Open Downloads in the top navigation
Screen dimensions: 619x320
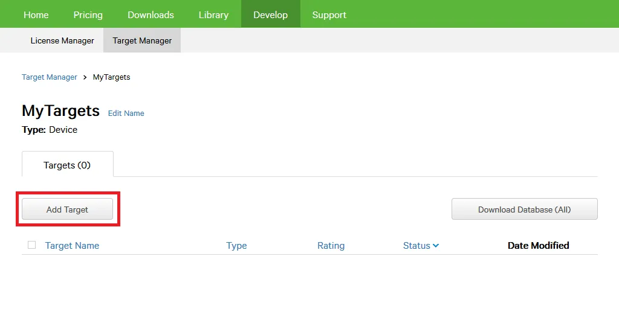click(x=151, y=14)
